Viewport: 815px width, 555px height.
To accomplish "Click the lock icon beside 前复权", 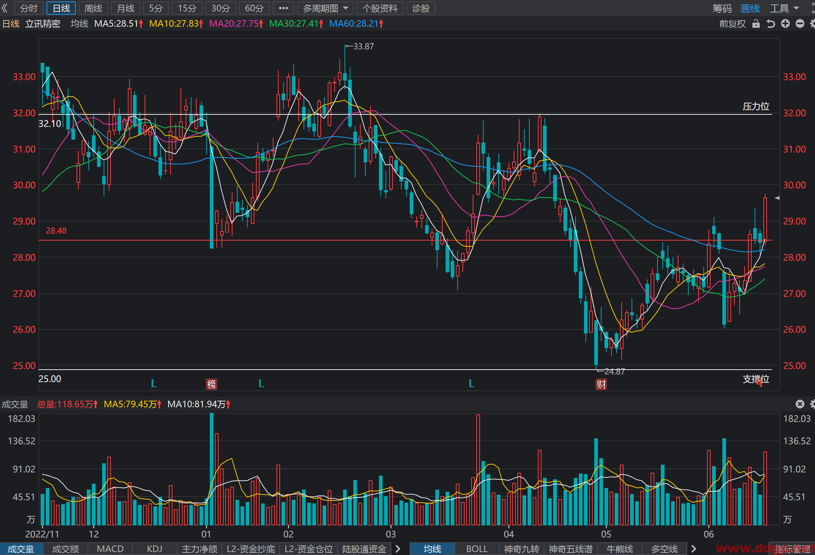I will (756, 24).
